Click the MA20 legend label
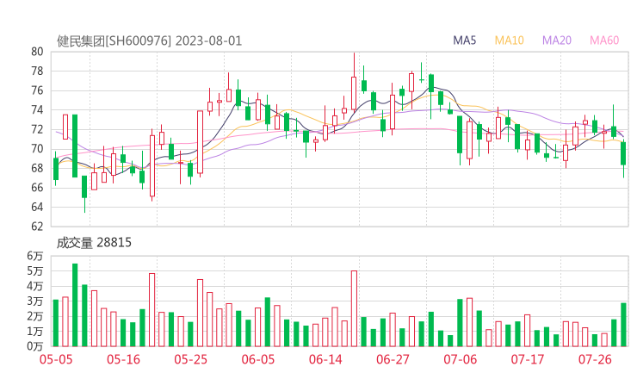 point(557,40)
